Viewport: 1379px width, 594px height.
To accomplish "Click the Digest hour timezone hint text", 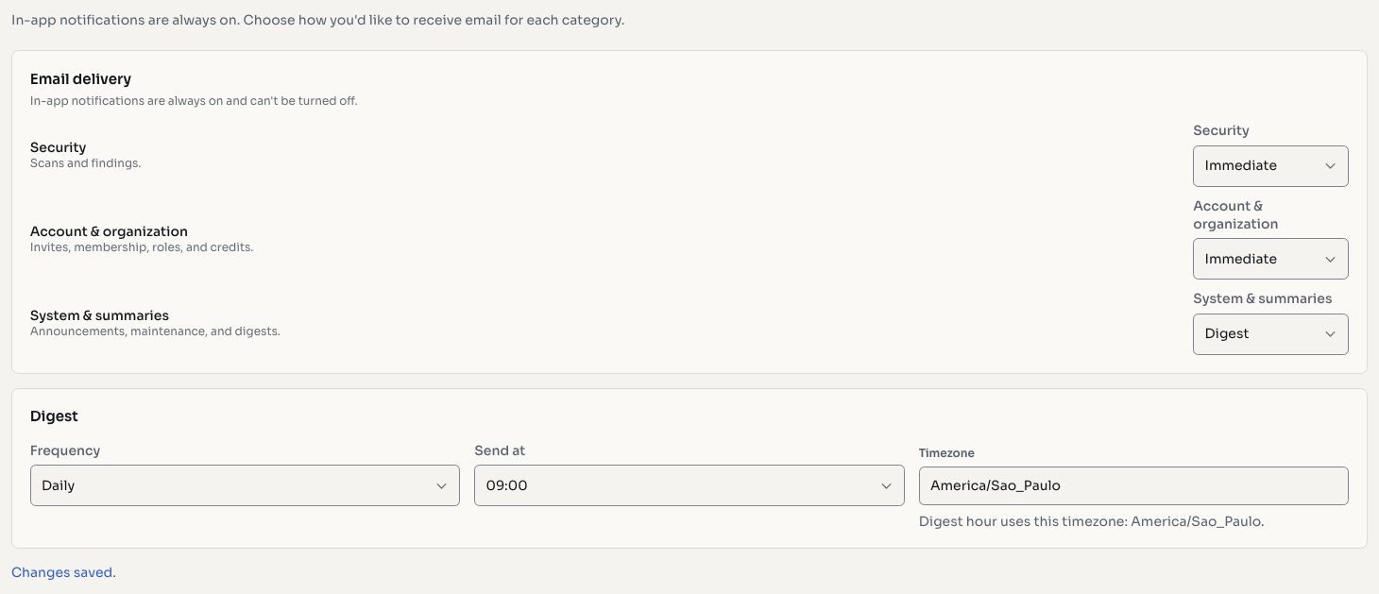I will 1091,521.
